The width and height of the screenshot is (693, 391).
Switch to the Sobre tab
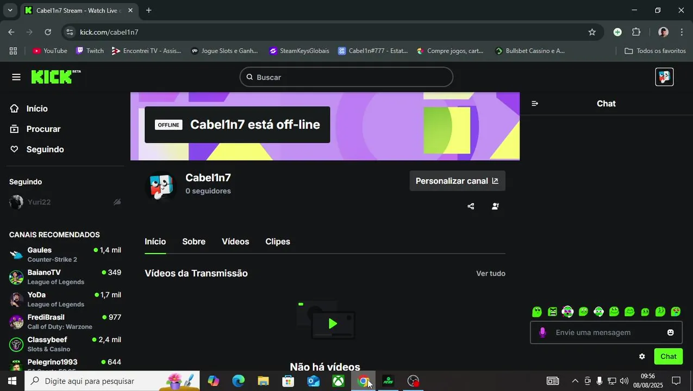tap(193, 242)
